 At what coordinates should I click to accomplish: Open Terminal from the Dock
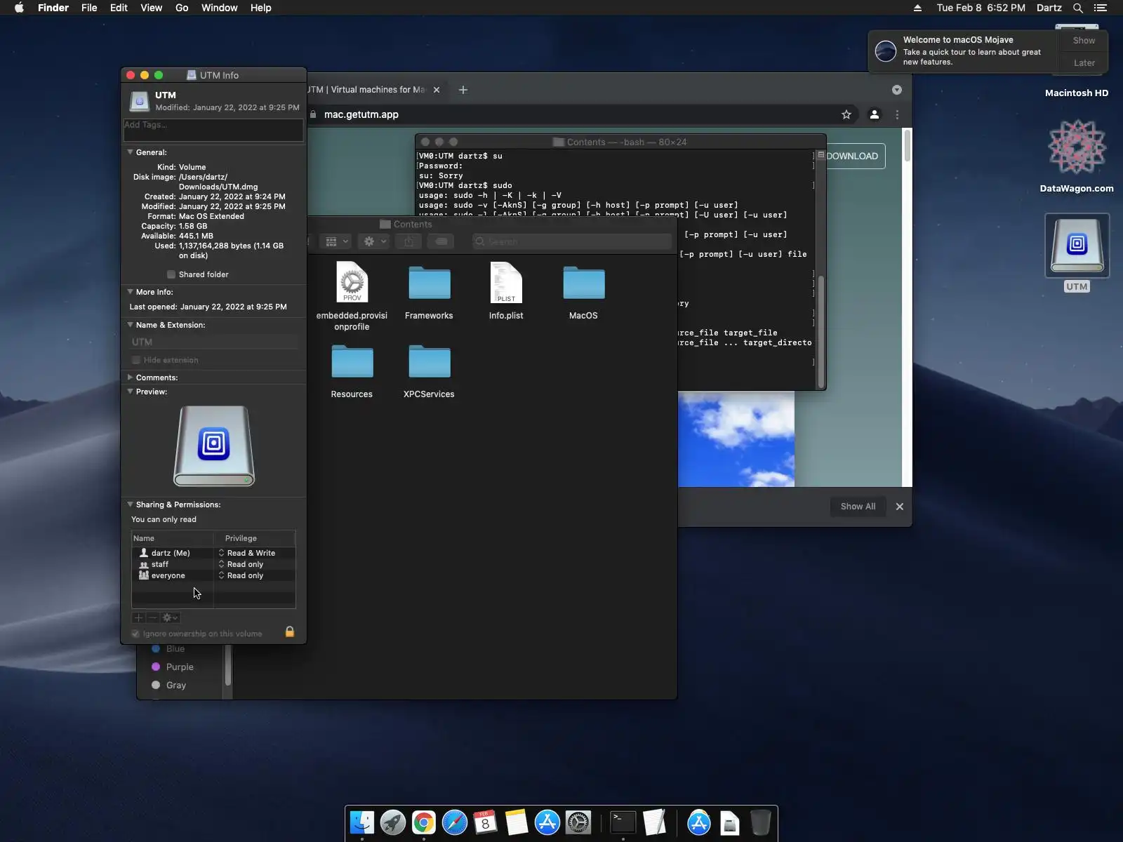623,822
